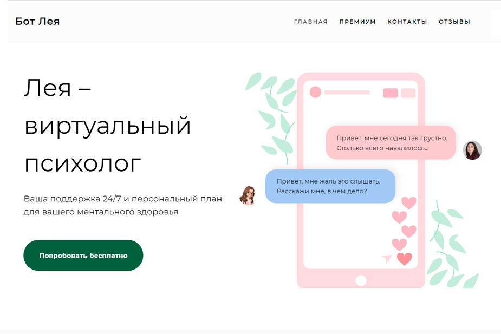This screenshot has height=334, width=501.
Task: Click the pink chat bubble saying грустно
Action: pyautogui.click(x=391, y=143)
